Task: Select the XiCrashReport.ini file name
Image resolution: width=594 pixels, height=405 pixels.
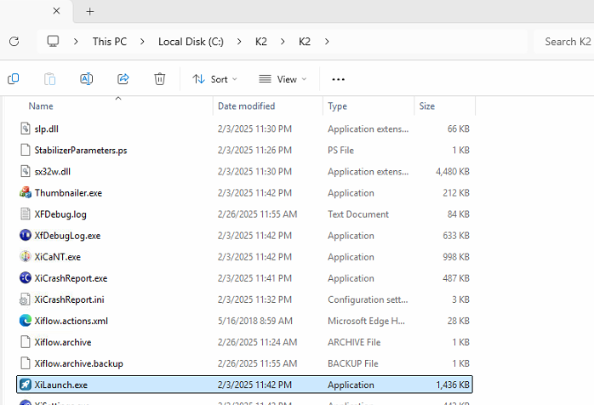Action: [x=69, y=299]
